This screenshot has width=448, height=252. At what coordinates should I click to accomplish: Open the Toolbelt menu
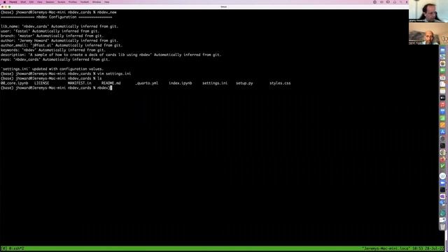pos(85,2)
